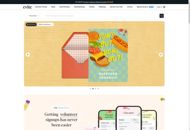
Task: Click Create a SignUp Sheet to enter link
Action: 95,2
